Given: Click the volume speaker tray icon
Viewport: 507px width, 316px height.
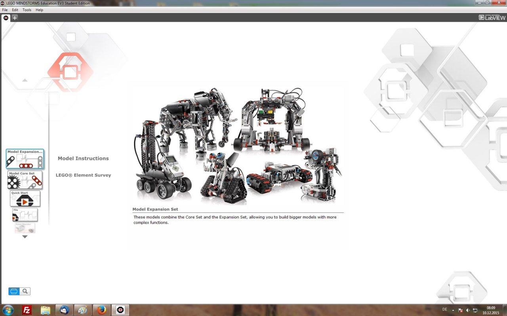Looking at the screenshot, I should [468, 310].
